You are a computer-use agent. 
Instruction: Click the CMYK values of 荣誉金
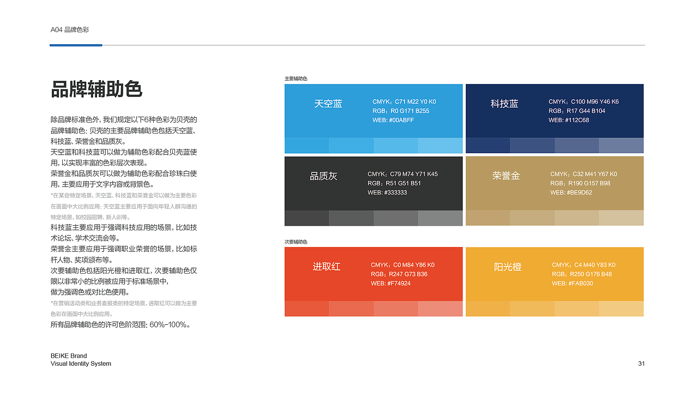[x=582, y=173]
